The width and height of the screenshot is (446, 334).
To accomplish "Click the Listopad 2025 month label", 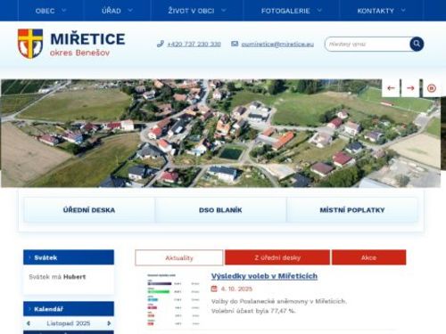I will tap(69, 323).
